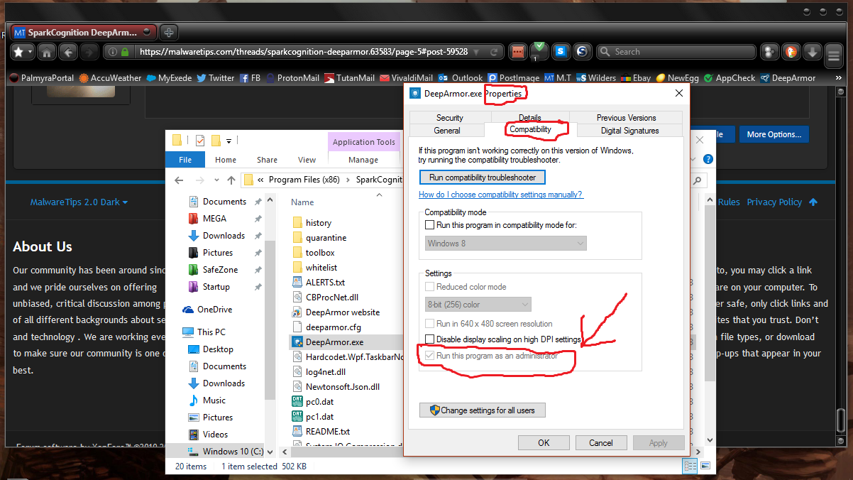Check Run this program in compatibility mode
This screenshot has height=480, width=853.
pos(429,225)
